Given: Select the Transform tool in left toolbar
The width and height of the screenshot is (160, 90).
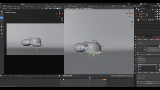Looking at the screenshot, I should point(1,27).
